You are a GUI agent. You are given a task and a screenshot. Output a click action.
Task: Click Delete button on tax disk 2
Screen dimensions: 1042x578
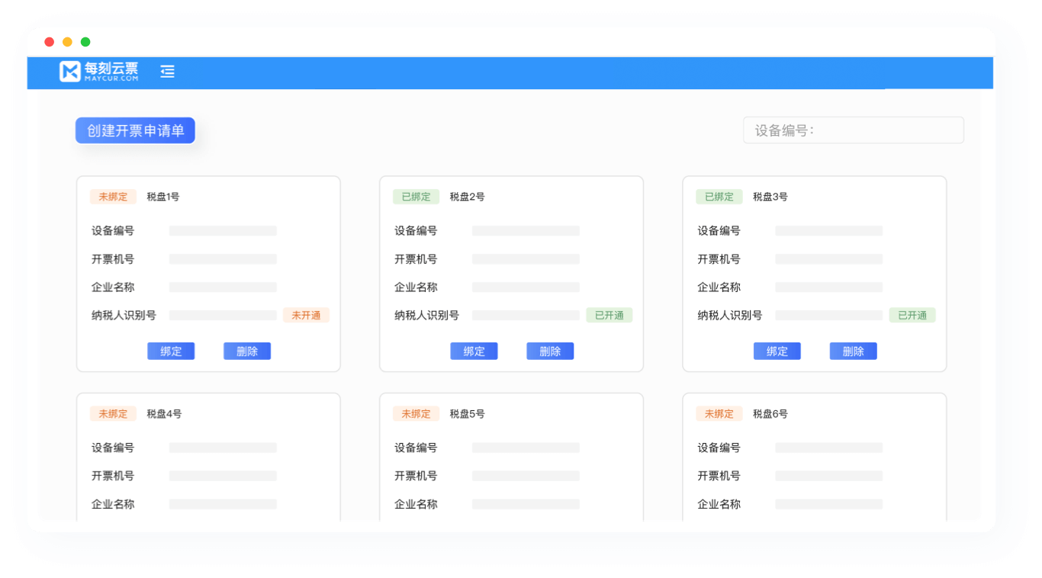[x=550, y=351]
